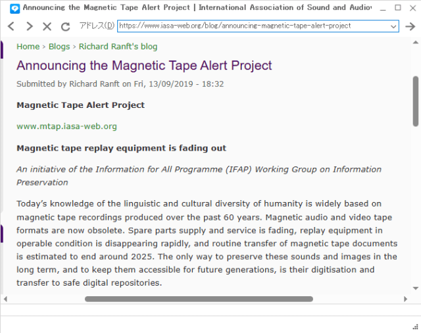The image size is (421, 333).
Task: Visit www.mtap.iasa-web.org link
Action: (x=66, y=126)
